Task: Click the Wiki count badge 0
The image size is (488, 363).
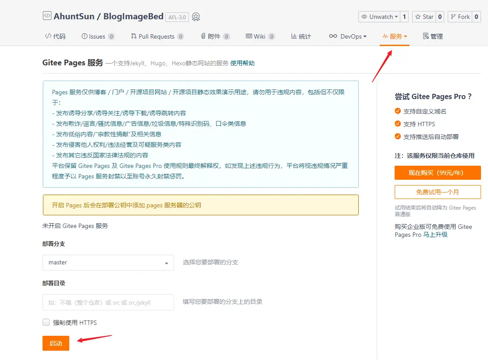Action: pos(272,37)
